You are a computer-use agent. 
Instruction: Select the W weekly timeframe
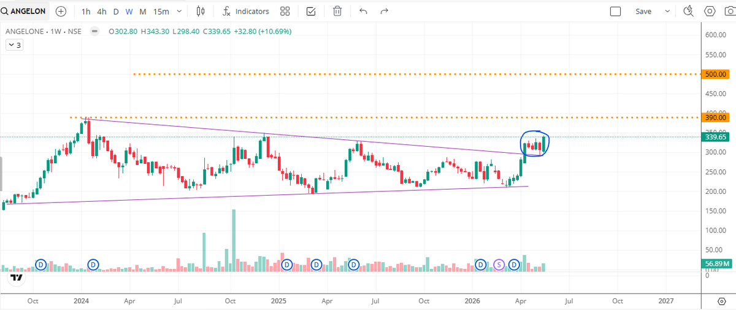(x=129, y=11)
